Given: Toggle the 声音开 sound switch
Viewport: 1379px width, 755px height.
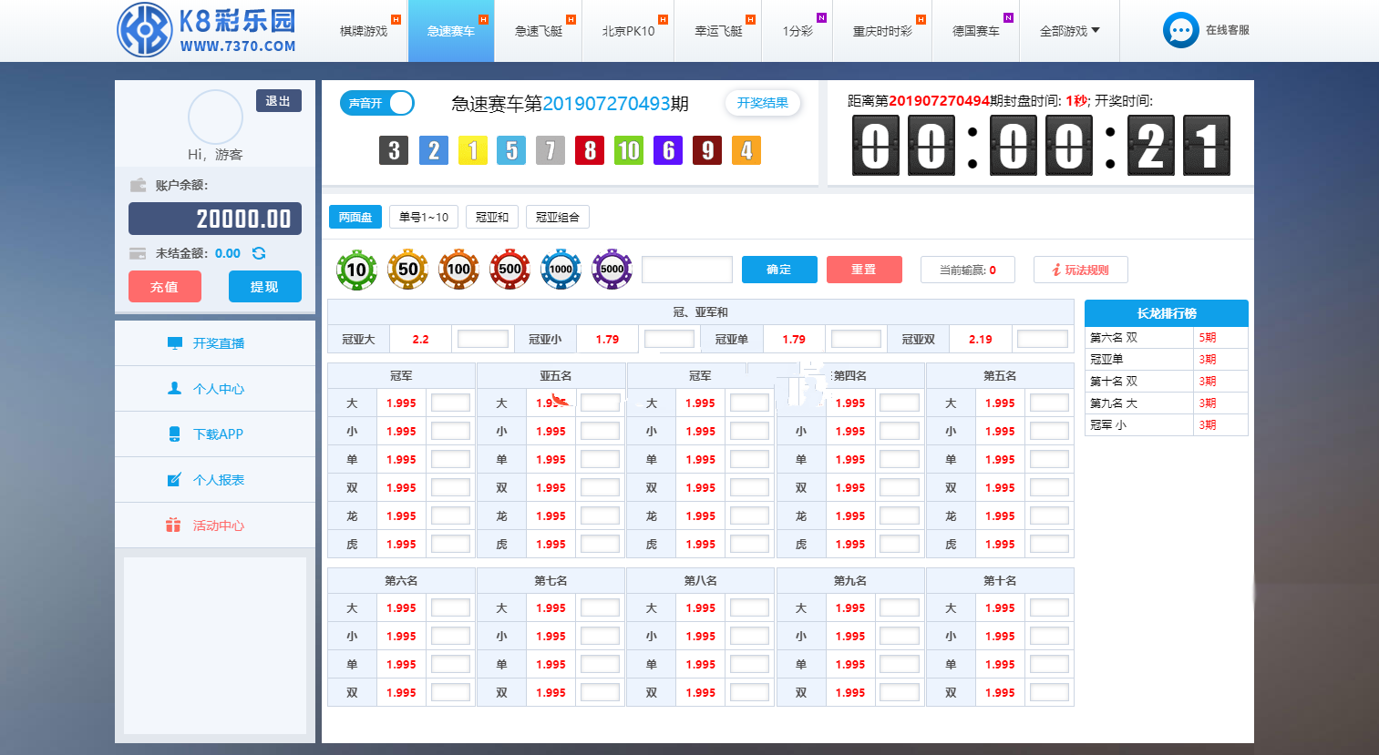Looking at the screenshot, I should (x=377, y=103).
